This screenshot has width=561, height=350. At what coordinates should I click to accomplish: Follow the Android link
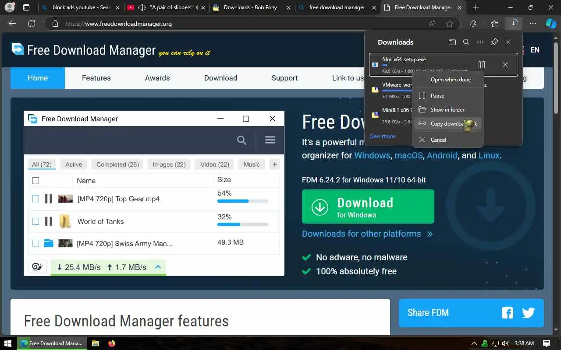(442, 155)
